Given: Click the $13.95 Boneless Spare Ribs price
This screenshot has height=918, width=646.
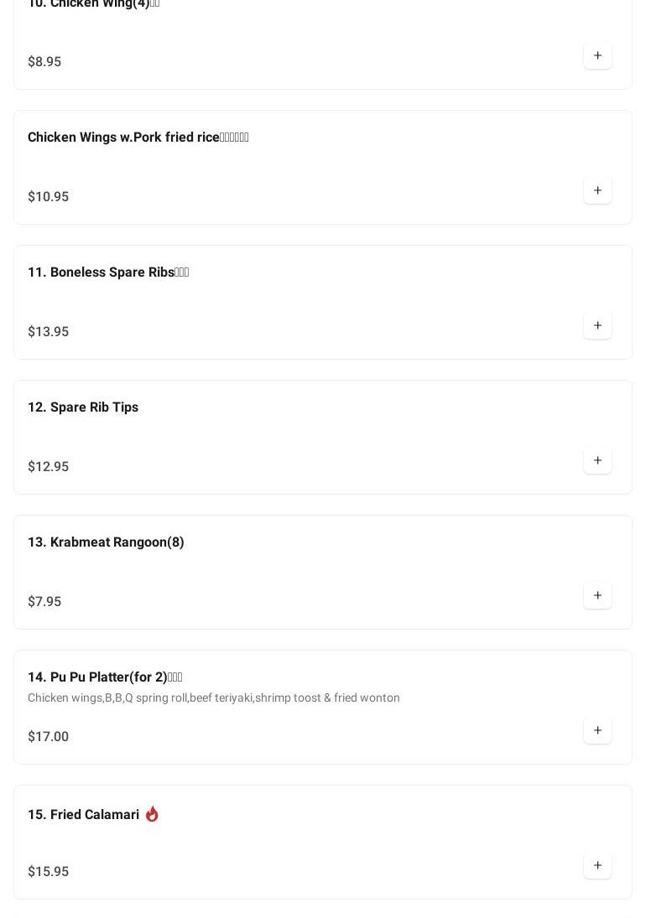Looking at the screenshot, I should click(49, 332).
